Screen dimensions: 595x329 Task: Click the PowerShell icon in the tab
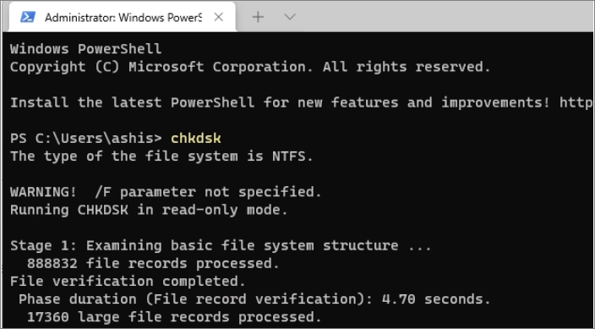point(28,17)
